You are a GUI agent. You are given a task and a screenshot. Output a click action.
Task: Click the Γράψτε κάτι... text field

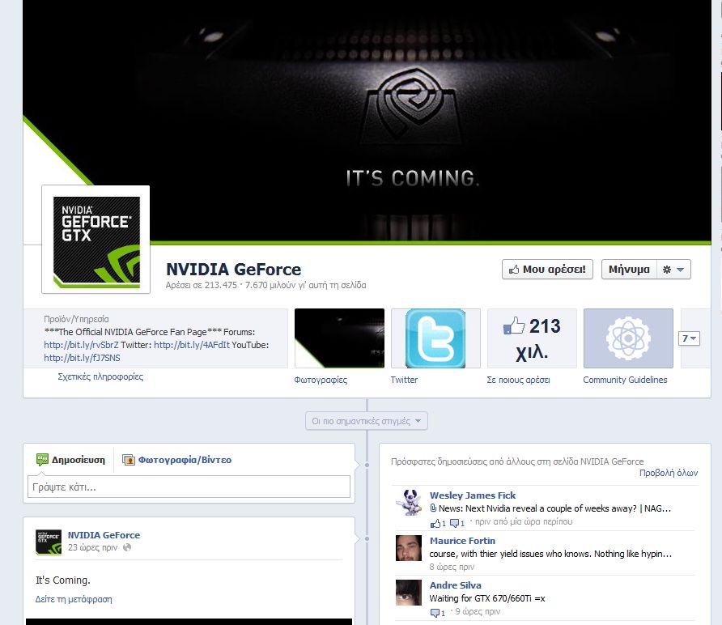tap(189, 487)
